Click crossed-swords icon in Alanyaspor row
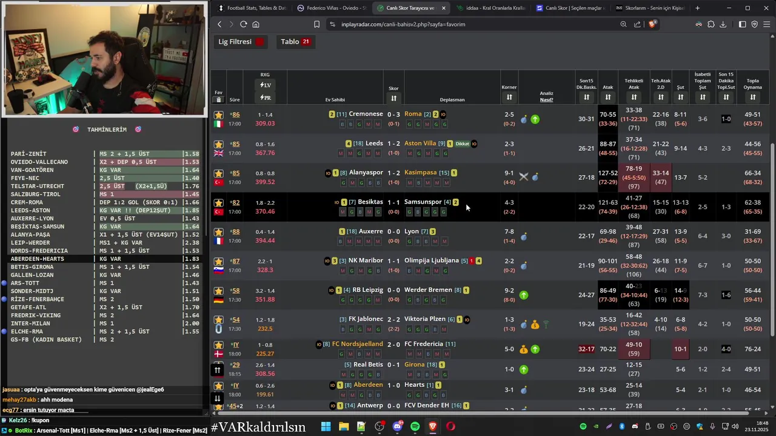 [524, 177]
